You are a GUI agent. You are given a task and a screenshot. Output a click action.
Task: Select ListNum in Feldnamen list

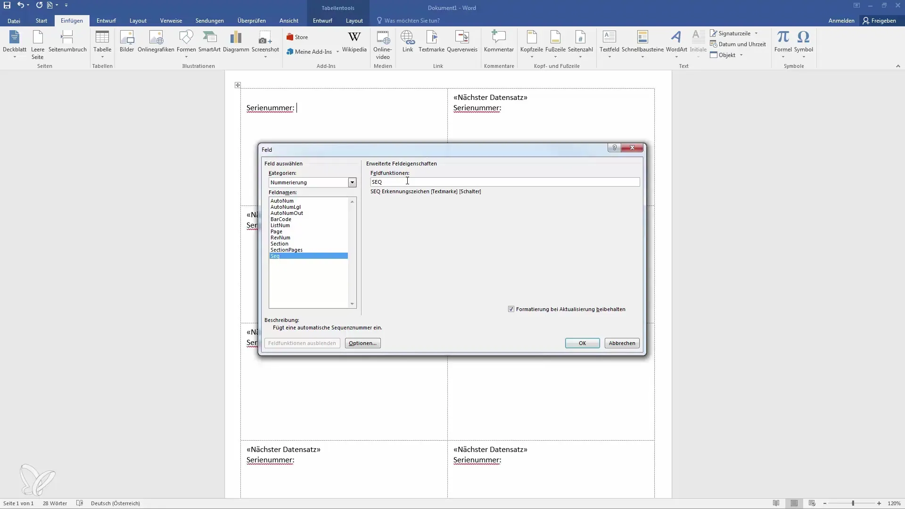(x=308, y=225)
